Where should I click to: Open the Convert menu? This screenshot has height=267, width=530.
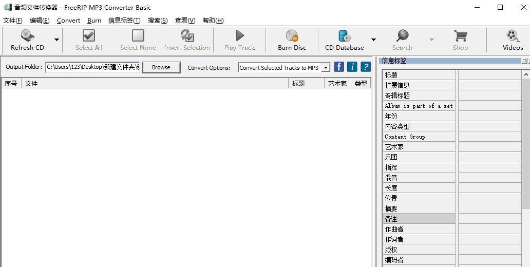pyautogui.click(x=68, y=20)
